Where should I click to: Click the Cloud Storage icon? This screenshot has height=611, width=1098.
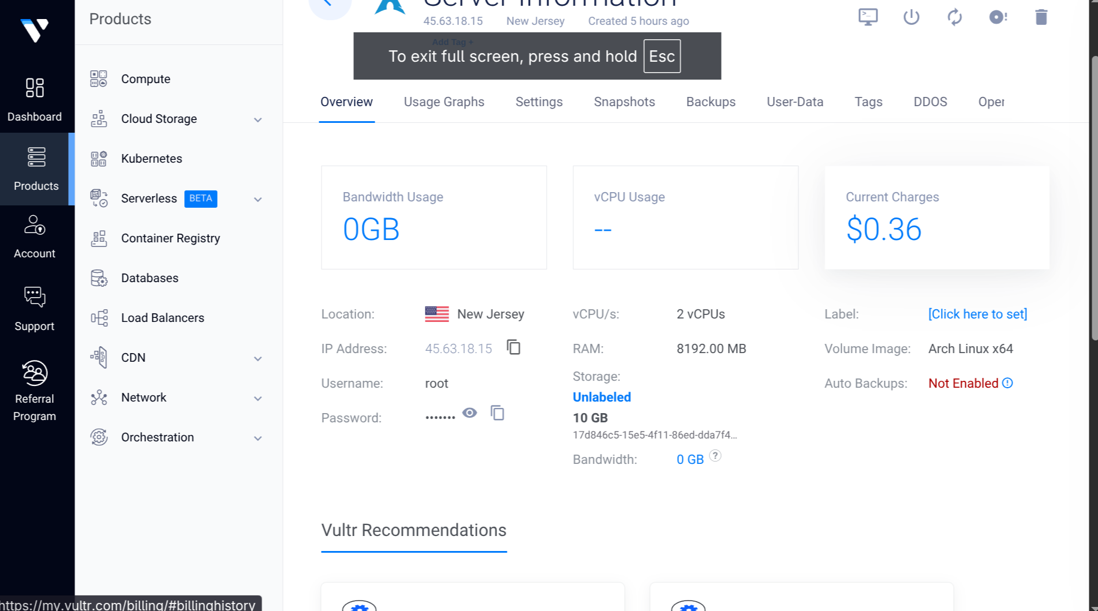tap(99, 119)
